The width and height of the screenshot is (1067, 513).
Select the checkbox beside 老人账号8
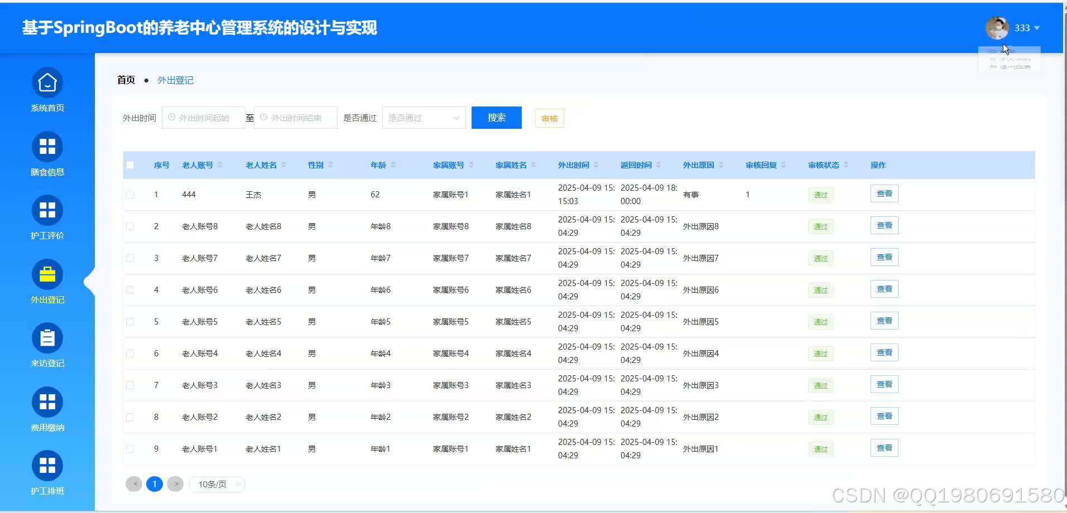(x=130, y=226)
